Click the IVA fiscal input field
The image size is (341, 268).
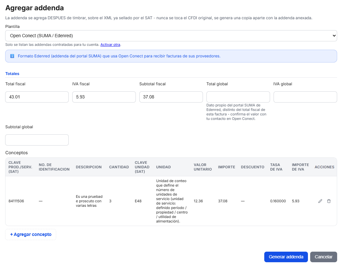tap(104, 97)
